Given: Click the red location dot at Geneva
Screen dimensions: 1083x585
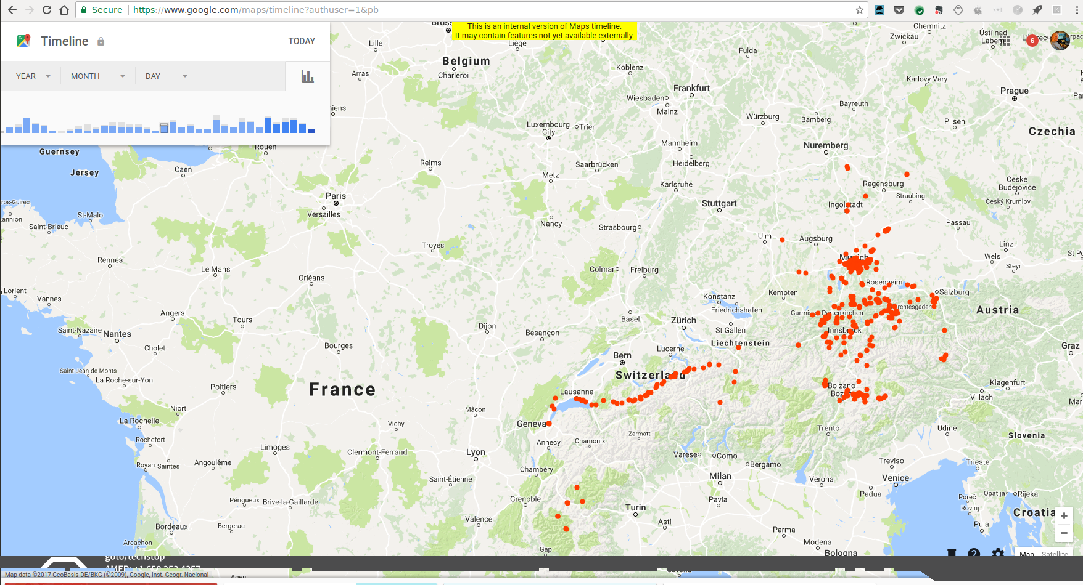Looking at the screenshot, I should [549, 424].
